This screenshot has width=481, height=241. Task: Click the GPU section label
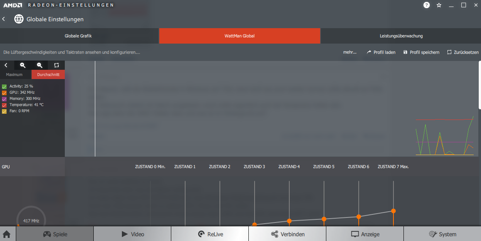[6, 167]
